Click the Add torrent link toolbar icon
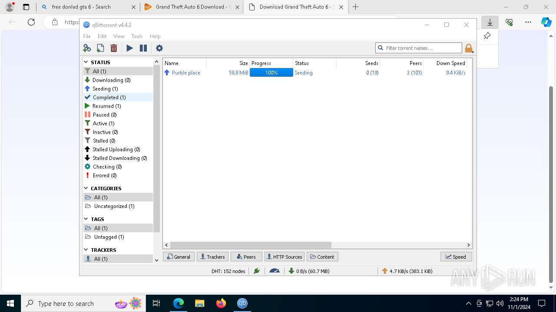 87,48
